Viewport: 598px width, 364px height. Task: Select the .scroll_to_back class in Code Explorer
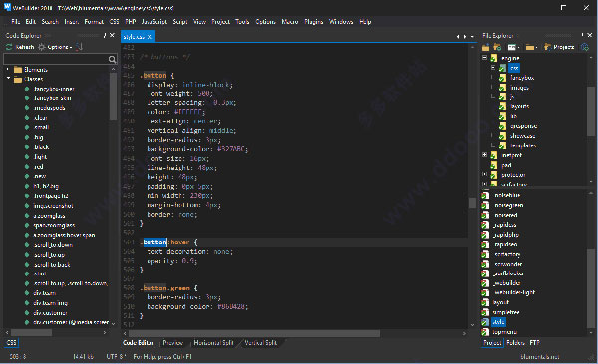coord(52,264)
